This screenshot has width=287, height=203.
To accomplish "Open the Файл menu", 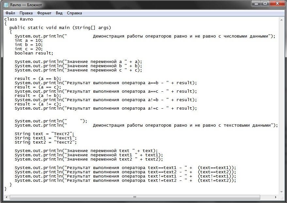I will 10,13.
